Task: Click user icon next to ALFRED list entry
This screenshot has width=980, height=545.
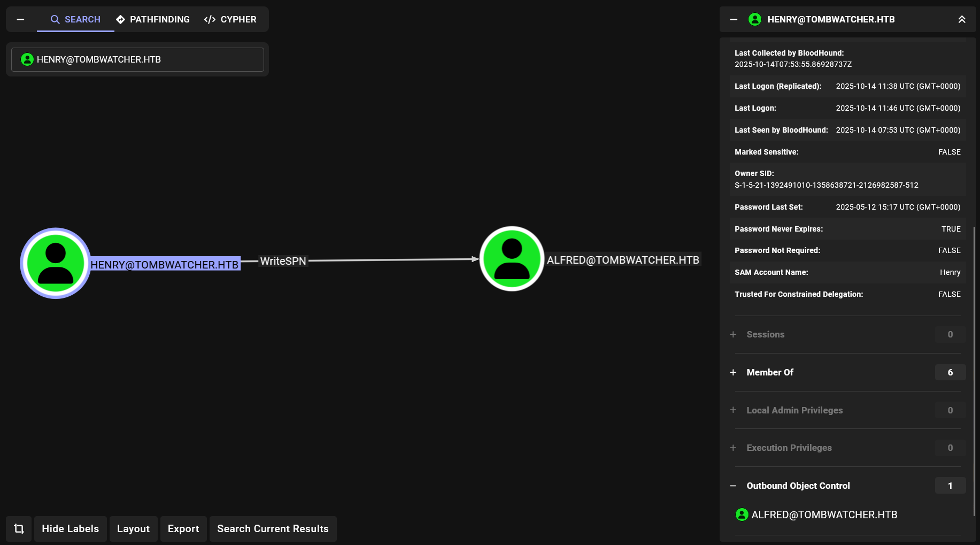Action: pos(742,515)
